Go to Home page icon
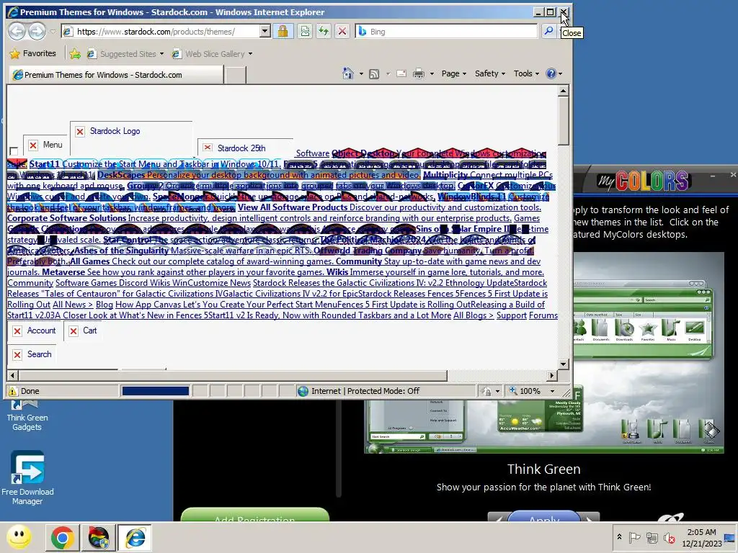The height and width of the screenshot is (553, 738). (x=348, y=73)
